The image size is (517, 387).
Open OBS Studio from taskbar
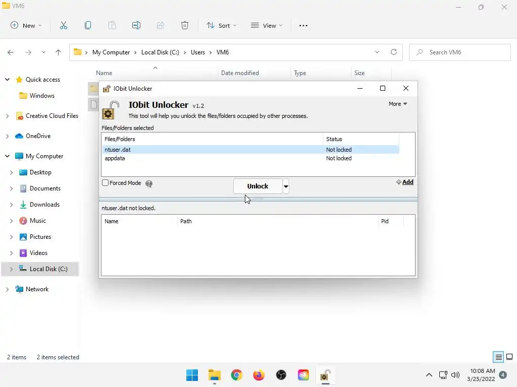coord(281,375)
